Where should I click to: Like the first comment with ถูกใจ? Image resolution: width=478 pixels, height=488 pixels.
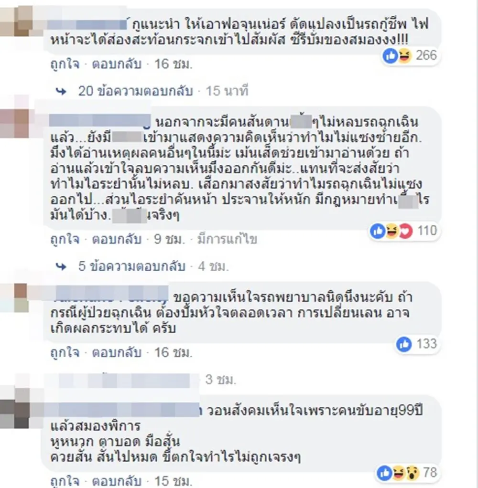[x=65, y=64]
